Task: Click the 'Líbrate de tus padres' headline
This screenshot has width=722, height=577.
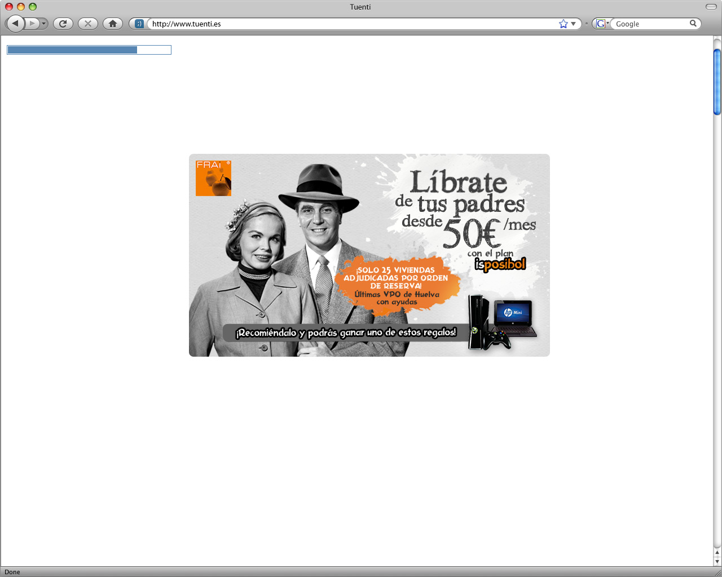Action: tap(460, 193)
